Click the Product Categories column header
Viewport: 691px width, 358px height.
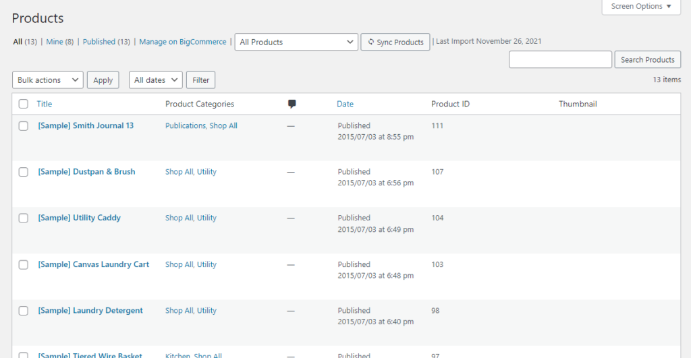tap(200, 104)
